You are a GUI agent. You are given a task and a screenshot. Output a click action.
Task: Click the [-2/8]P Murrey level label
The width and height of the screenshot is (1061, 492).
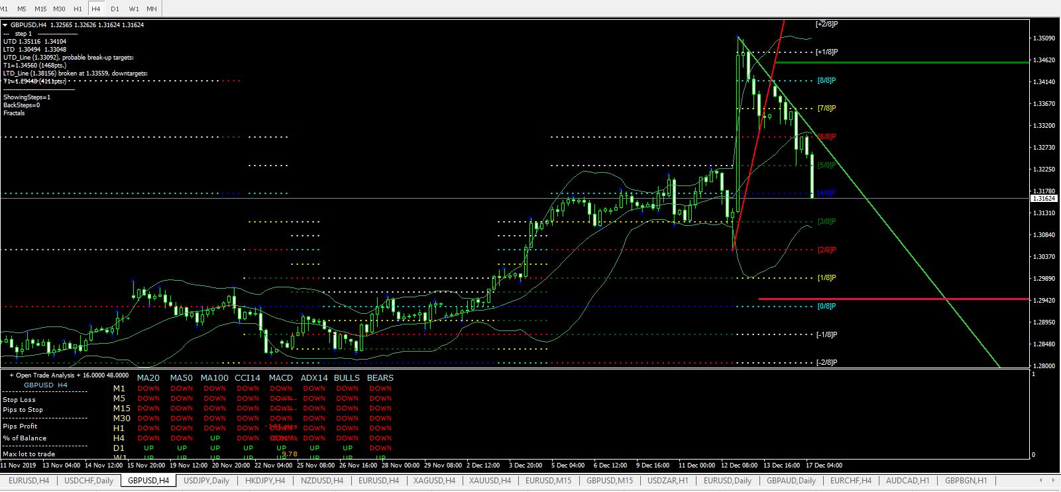[826, 362]
